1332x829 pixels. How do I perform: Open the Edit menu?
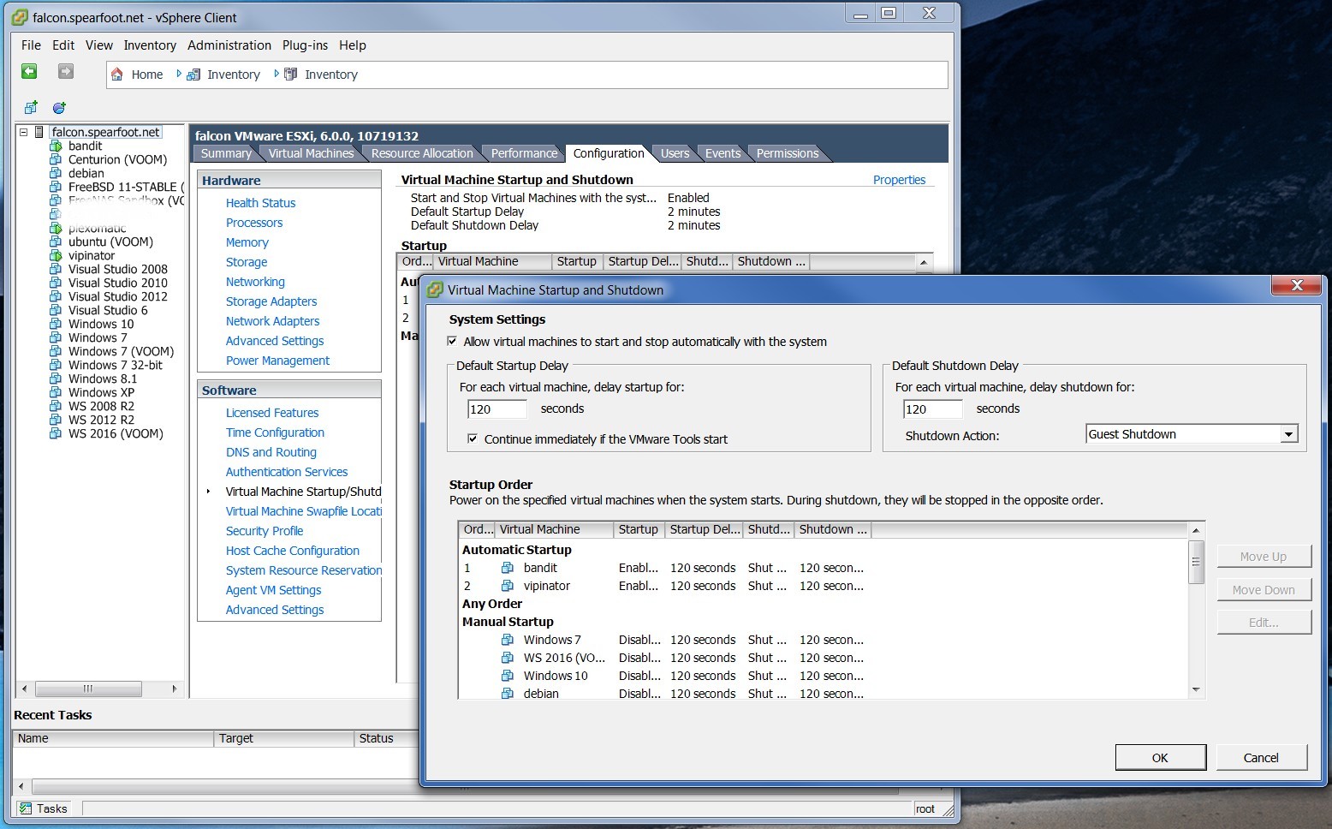click(63, 45)
